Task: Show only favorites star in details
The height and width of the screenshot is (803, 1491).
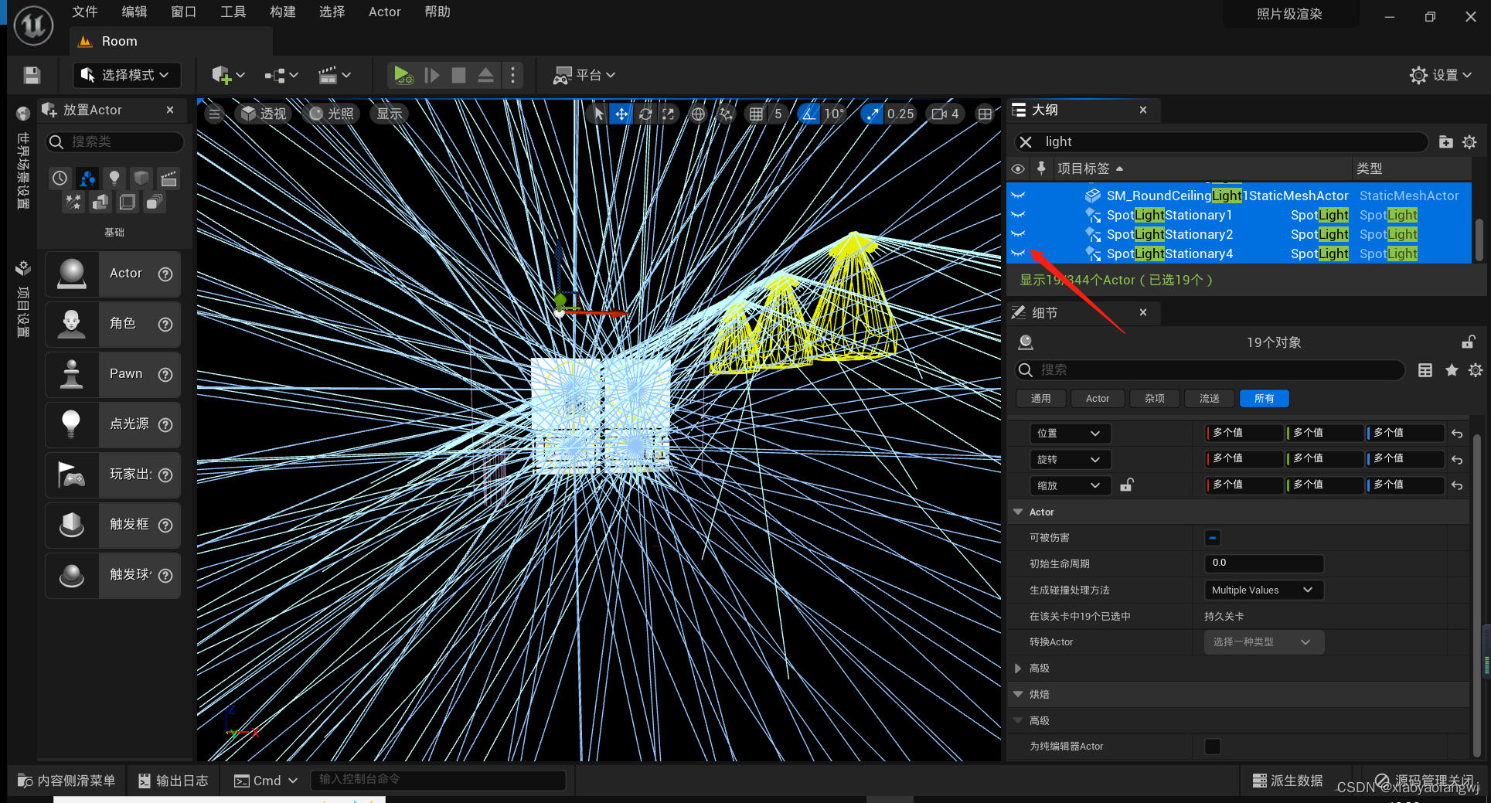Action: [x=1452, y=370]
